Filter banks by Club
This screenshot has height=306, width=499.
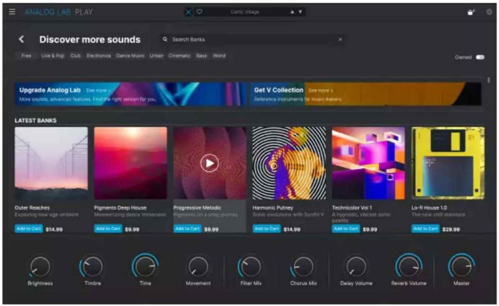(x=75, y=56)
